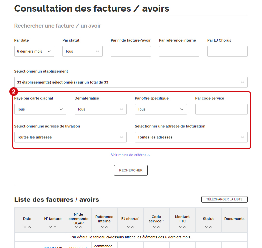Collapse criteria via Voir moins de critères
This screenshot has width=262, height=248.
(131, 155)
